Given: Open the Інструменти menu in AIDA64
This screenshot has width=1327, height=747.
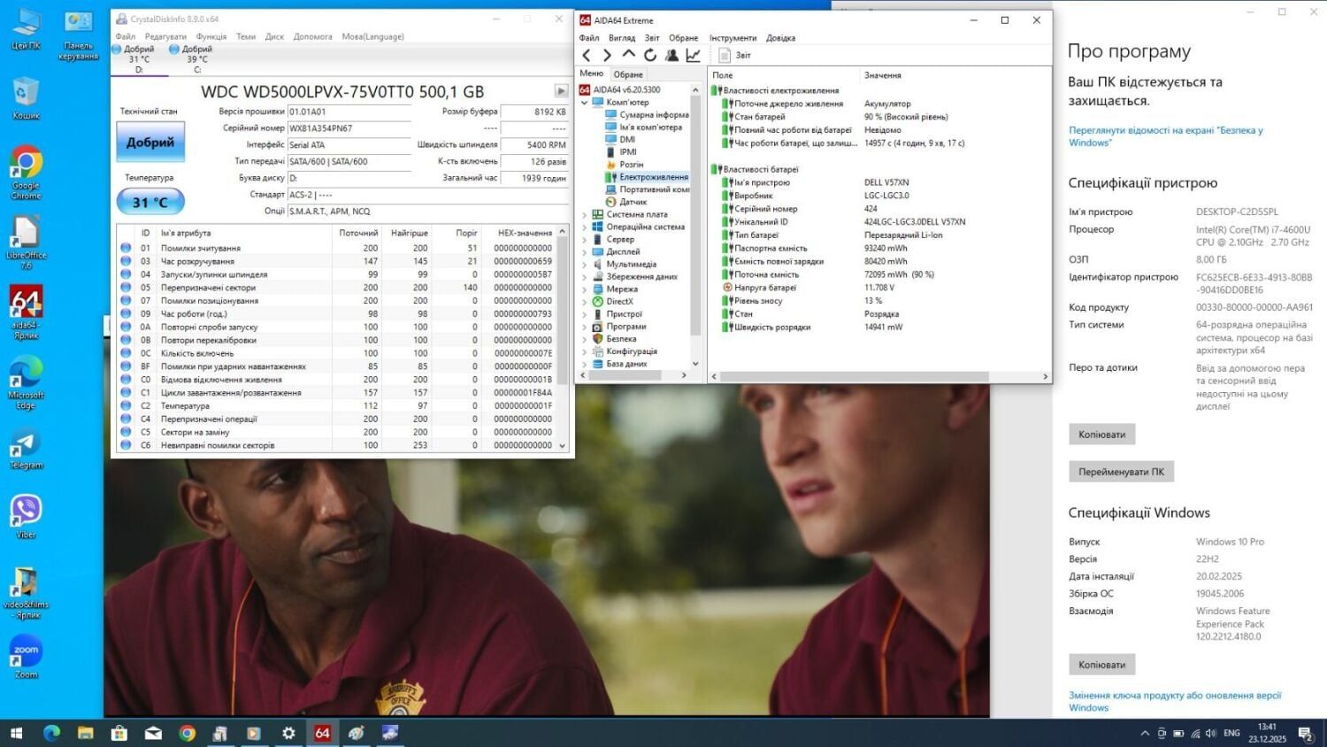Looking at the screenshot, I should pos(733,38).
